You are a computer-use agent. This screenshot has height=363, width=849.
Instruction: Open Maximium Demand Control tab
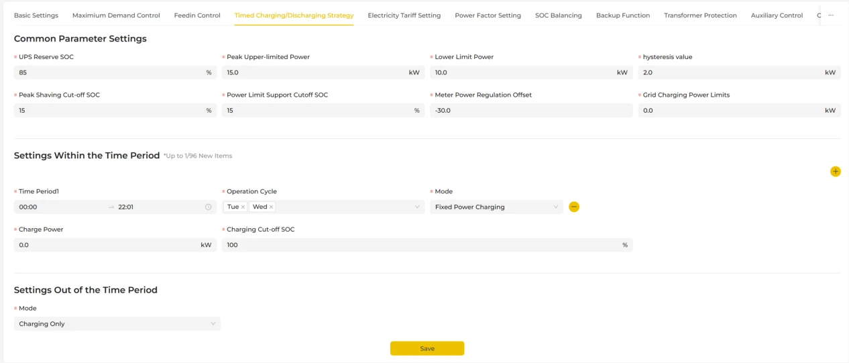[x=116, y=15]
